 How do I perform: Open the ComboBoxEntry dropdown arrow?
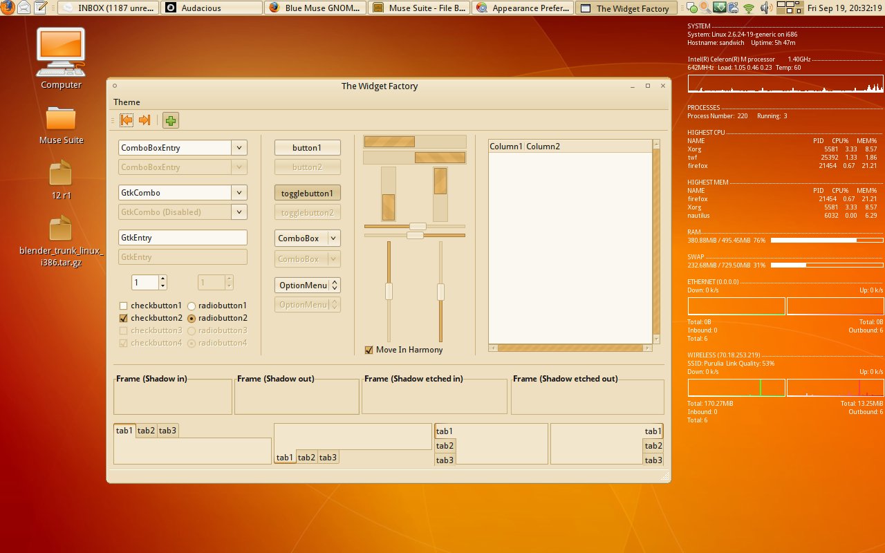coord(239,147)
